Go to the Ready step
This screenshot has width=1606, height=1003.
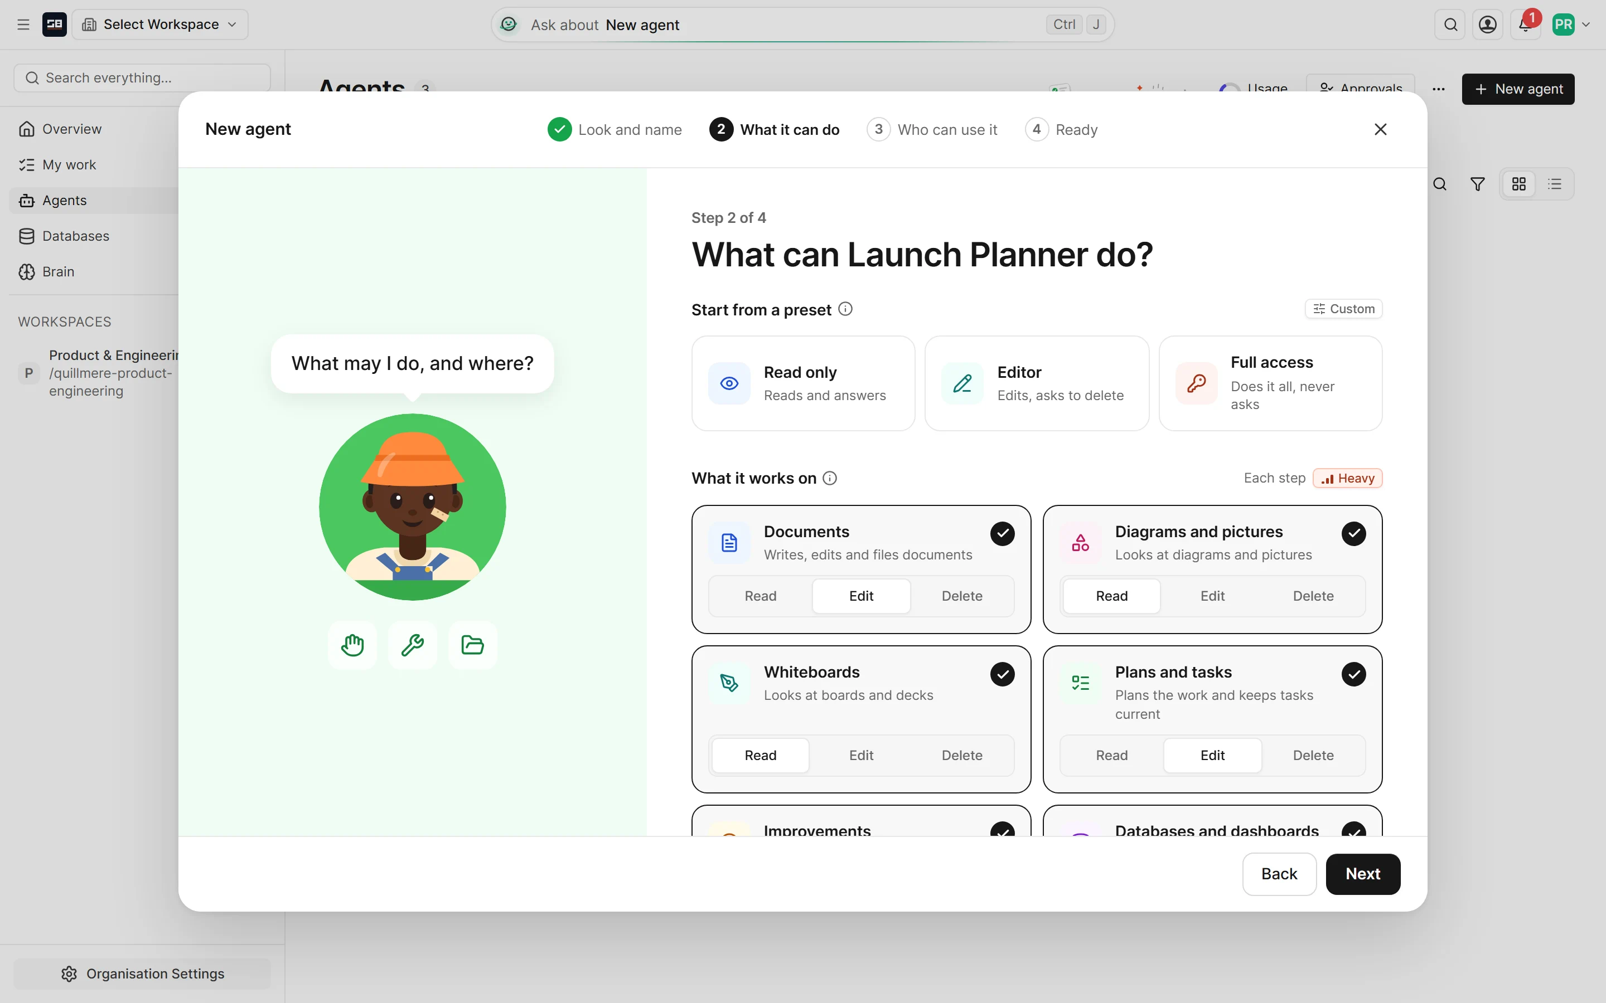pos(1061,129)
